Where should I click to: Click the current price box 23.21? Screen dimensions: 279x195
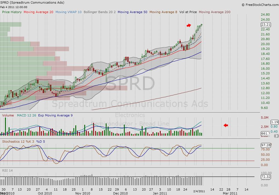coord(266,25)
